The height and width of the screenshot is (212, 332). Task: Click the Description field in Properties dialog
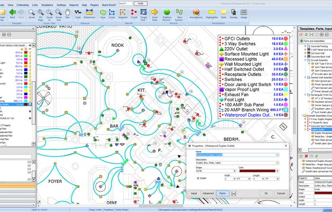(x=237, y=163)
